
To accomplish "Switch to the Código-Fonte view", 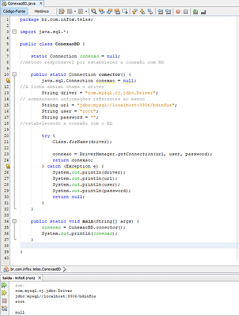I will [x=14, y=11].
